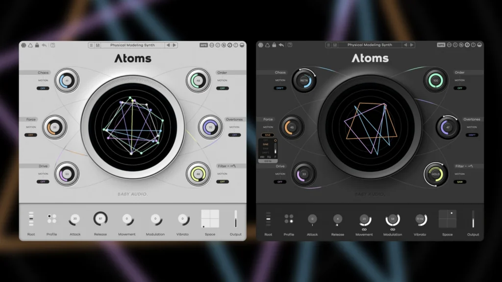502x282 pixels.
Task: Click the Filter type label in dark window
Action: [464, 166]
